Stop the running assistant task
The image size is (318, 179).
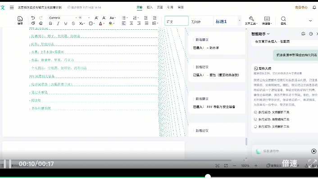click(x=313, y=151)
